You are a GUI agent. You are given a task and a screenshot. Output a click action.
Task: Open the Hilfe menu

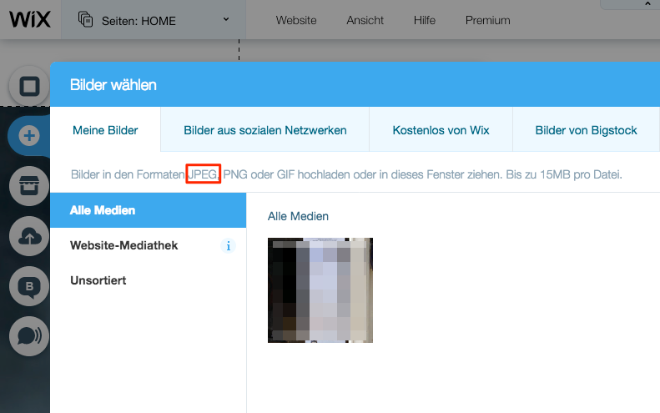[x=425, y=20]
